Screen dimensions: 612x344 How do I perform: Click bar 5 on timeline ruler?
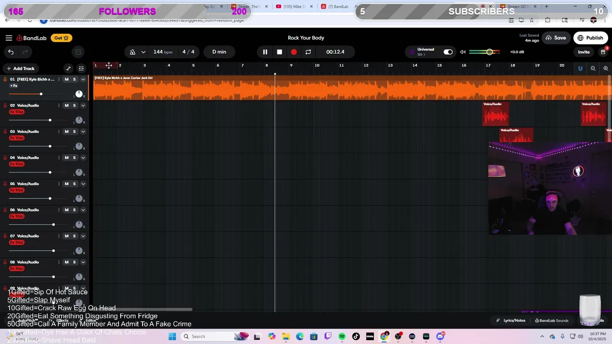coord(193,65)
